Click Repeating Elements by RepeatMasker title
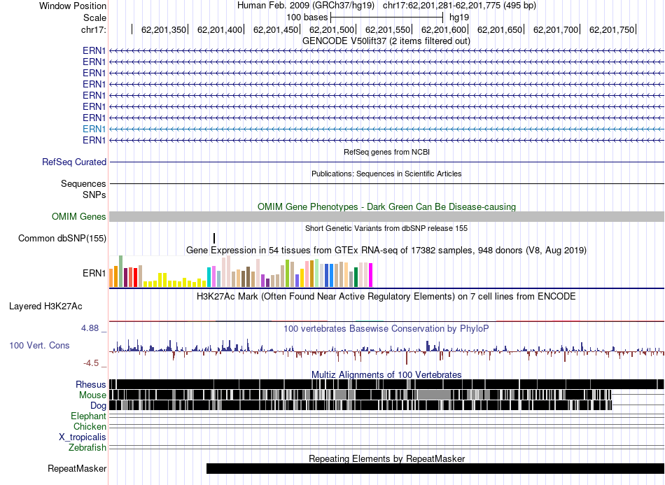665x485 pixels. point(387,458)
